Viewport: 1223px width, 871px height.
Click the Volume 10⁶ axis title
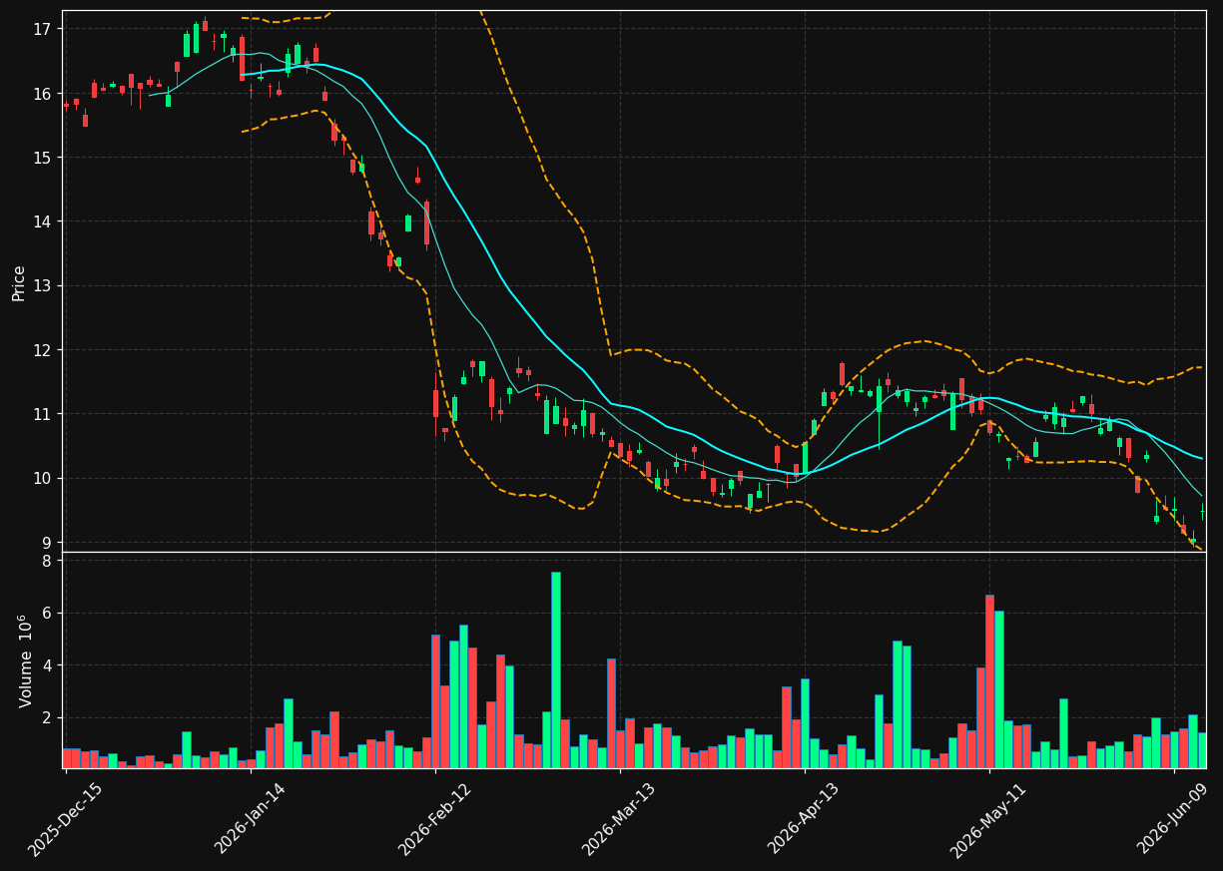[26, 660]
